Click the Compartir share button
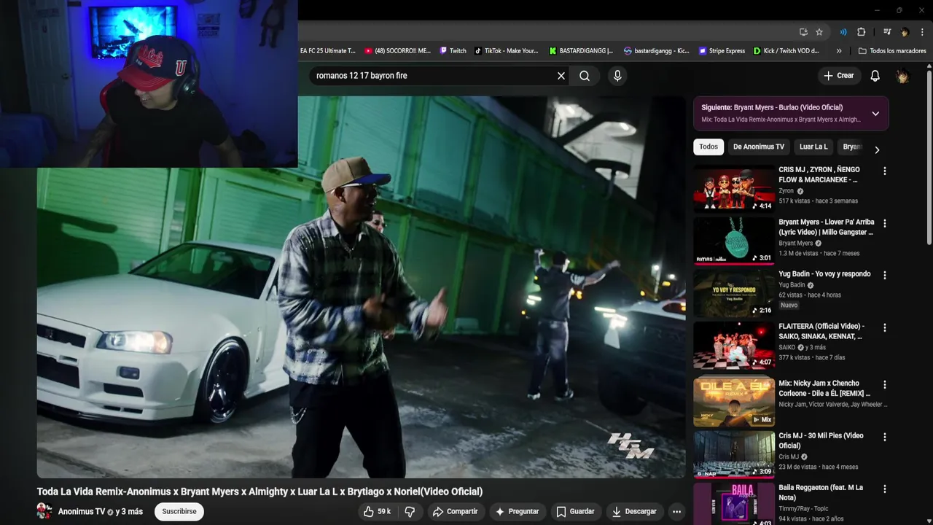The width and height of the screenshot is (933, 525). tap(455, 512)
